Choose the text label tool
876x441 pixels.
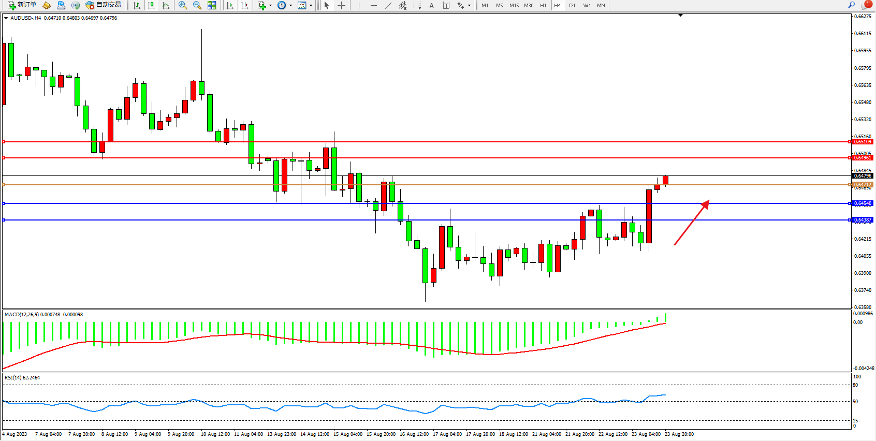click(x=431, y=5)
